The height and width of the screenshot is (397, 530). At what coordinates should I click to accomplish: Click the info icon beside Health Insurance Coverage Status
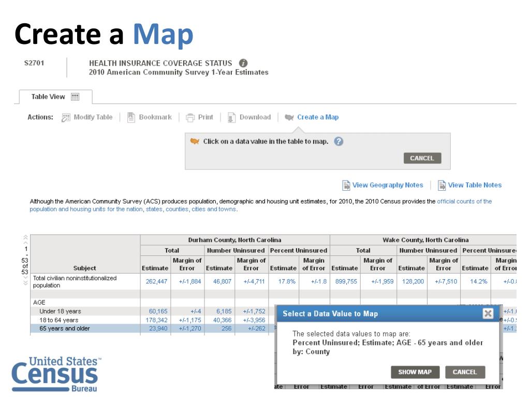tap(242, 63)
